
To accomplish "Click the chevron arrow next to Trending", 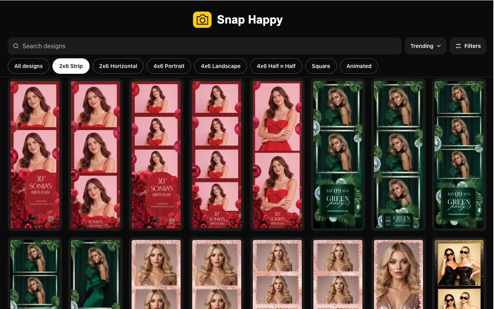I will point(439,46).
